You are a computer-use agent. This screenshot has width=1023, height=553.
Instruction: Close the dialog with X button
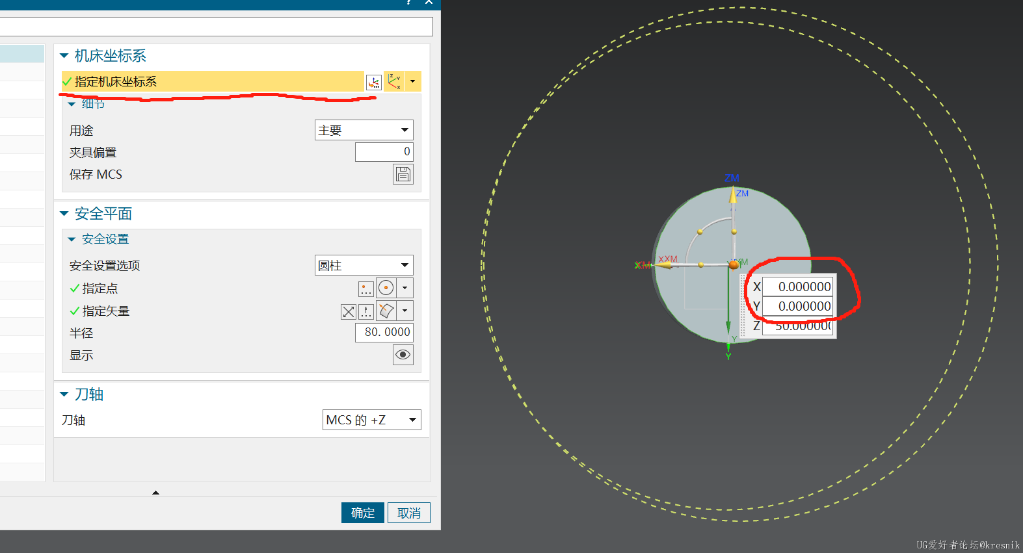pyautogui.click(x=429, y=3)
